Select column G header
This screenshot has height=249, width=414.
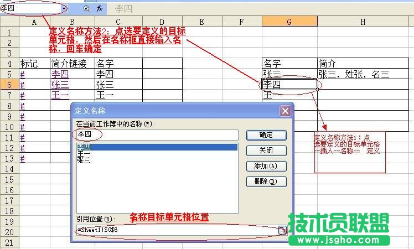click(289, 22)
